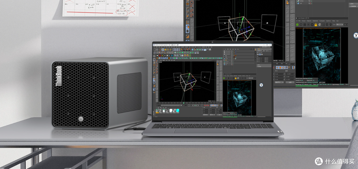
Task: Toggle Trail visibility dots on monitor
Action: 311,3
